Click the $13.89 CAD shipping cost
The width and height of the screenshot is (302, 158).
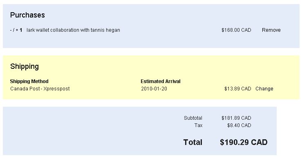238,89
